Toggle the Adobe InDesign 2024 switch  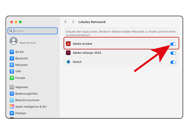tap(173, 53)
